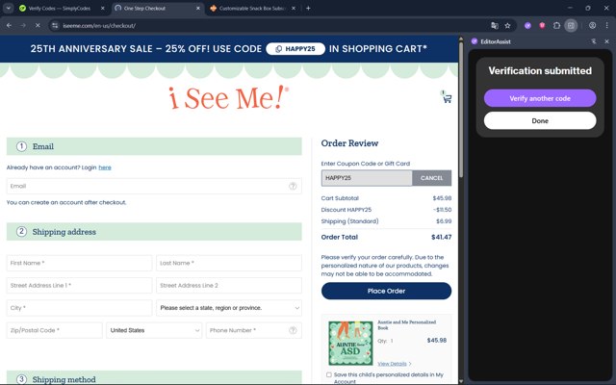Click Verify another code button
This screenshot has height=385, width=616.
tap(540, 98)
